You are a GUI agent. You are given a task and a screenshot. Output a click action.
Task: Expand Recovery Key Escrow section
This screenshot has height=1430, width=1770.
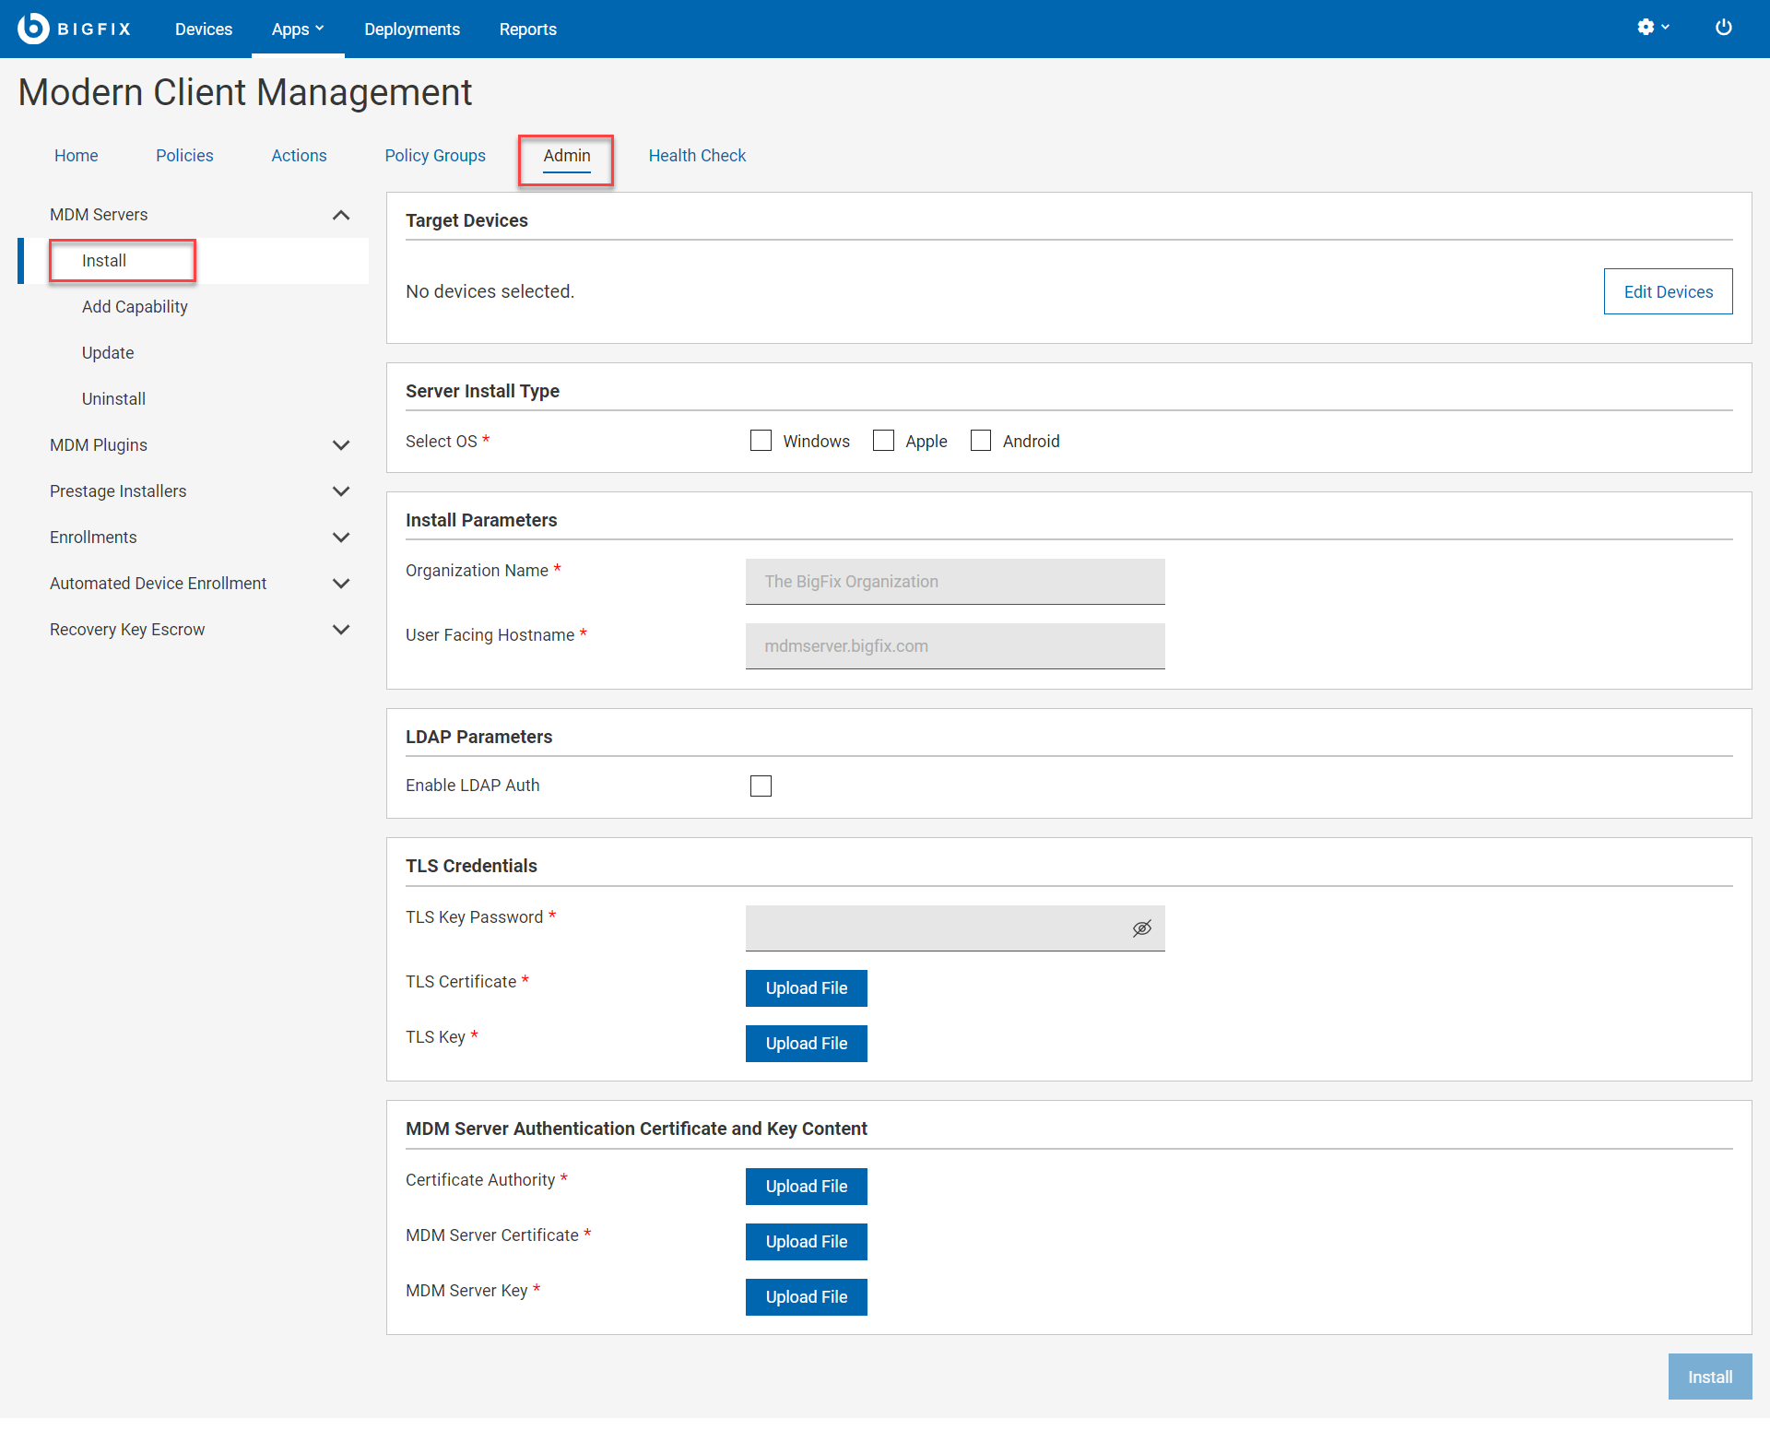point(341,630)
